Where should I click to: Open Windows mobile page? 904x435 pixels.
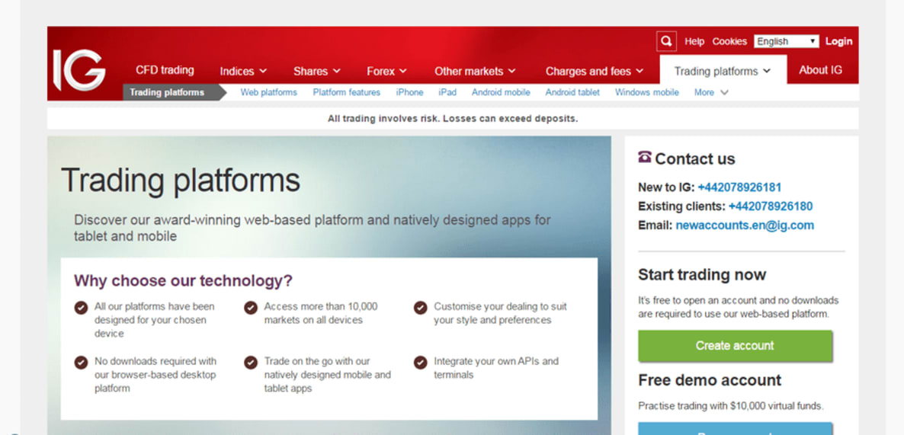click(x=647, y=92)
